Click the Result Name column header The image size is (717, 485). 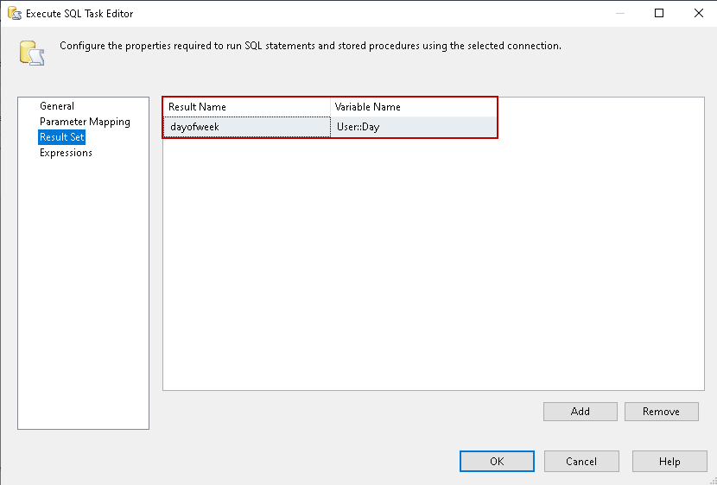coord(246,107)
